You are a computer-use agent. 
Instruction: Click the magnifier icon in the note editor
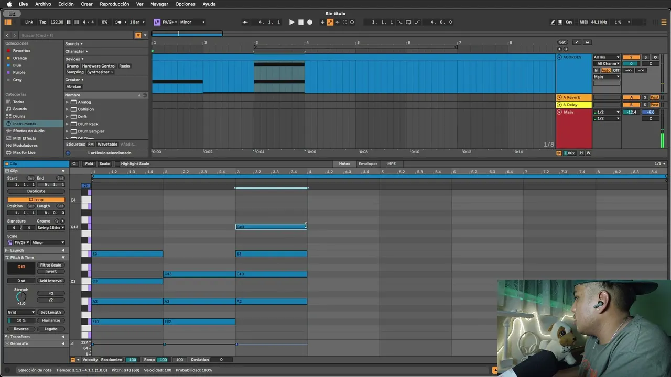pos(74,164)
